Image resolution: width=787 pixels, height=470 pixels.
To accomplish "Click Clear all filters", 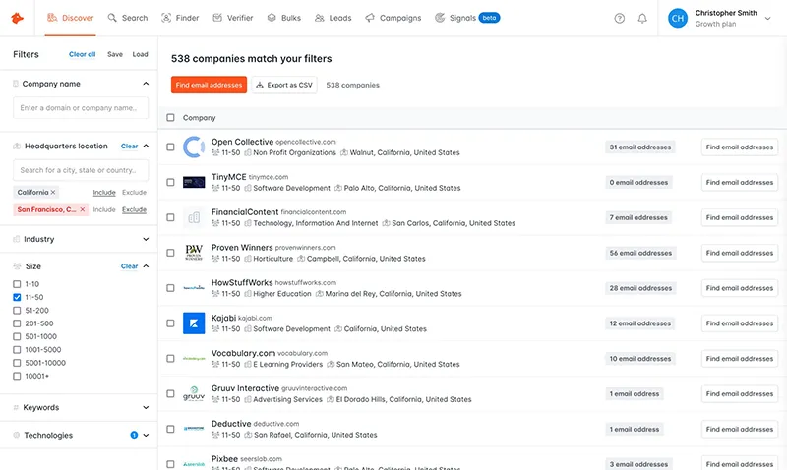I will pyautogui.click(x=83, y=54).
